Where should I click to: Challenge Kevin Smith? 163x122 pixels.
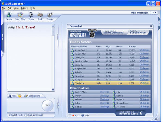144,50
